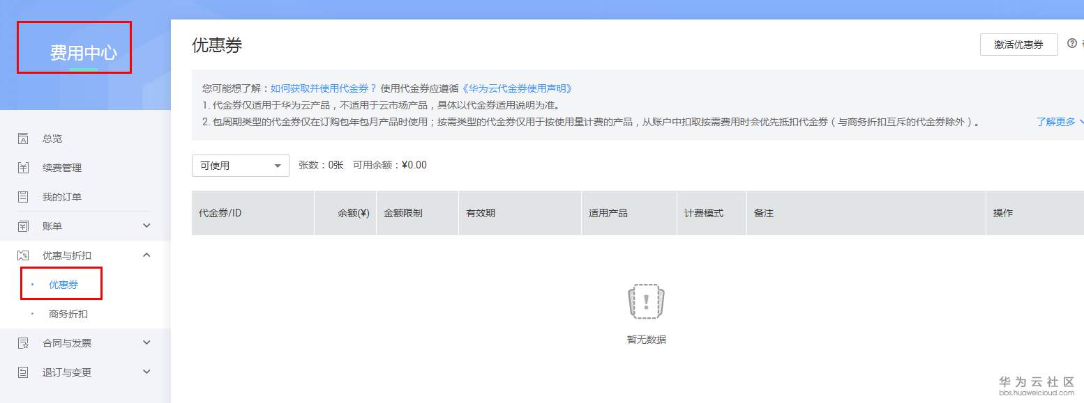Click the 我的订单 orders icon

point(23,197)
